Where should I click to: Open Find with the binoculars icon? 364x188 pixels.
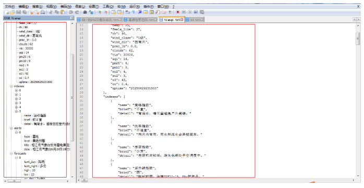(x=85, y=12)
